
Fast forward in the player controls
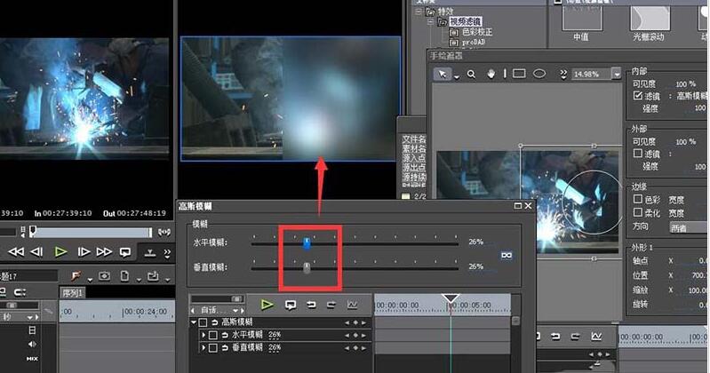click(x=104, y=251)
